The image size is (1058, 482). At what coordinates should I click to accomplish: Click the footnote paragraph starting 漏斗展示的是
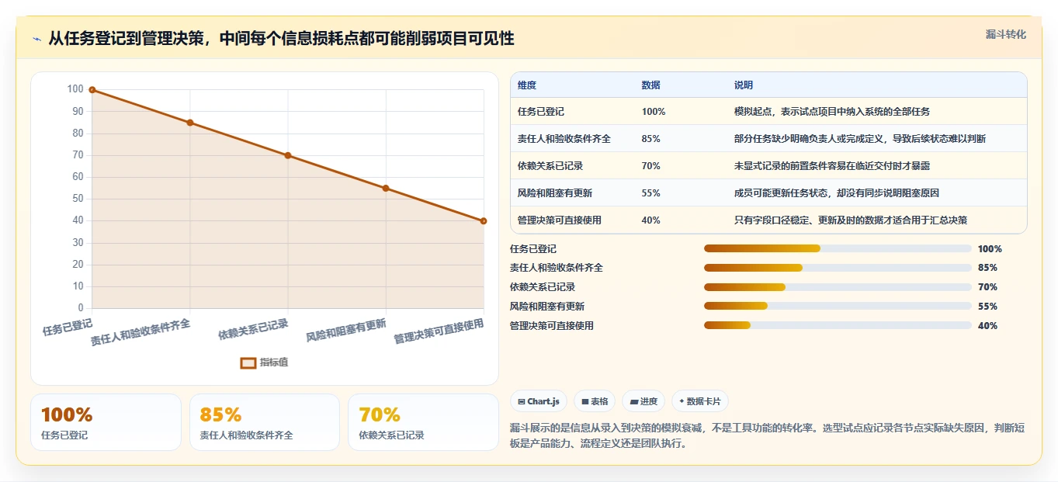(x=768, y=437)
